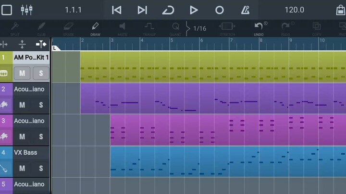Image resolution: width=346 pixels, height=194 pixels.
Task: Open the mixer from the top bar
Action: (26, 10)
